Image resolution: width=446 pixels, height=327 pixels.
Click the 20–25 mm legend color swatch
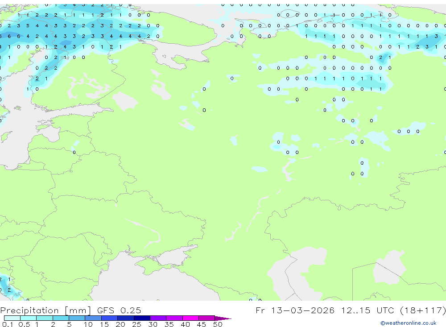pos(126,318)
